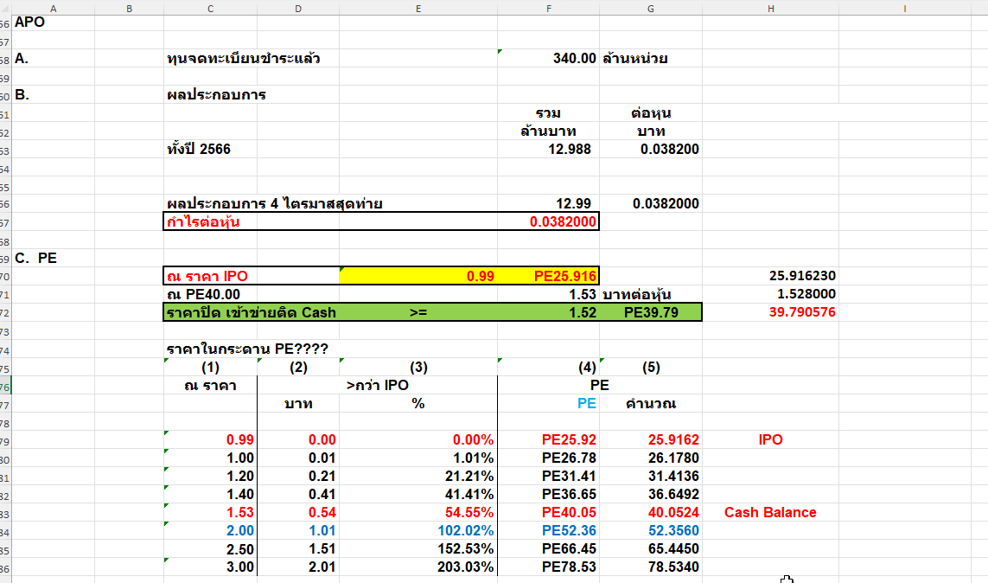The height and width of the screenshot is (583, 988).
Task: Click the ณ PE40.00 label cell
Action: point(210,294)
